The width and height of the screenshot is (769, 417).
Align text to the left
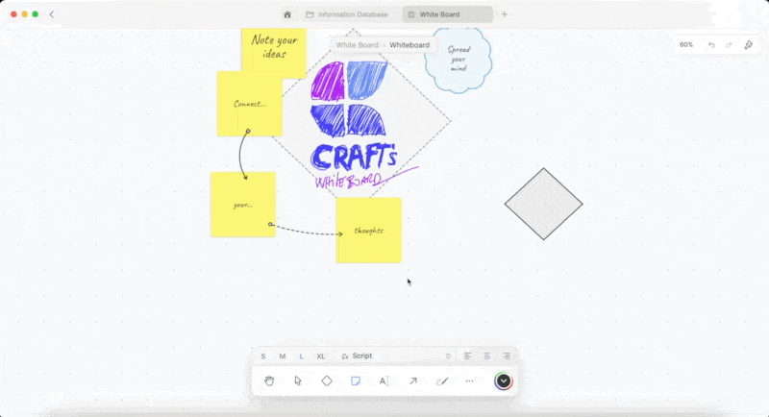[x=467, y=356]
